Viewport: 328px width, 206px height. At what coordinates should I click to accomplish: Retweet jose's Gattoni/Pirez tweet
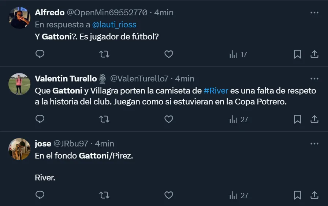pyautogui.click(x=104, y=195)
